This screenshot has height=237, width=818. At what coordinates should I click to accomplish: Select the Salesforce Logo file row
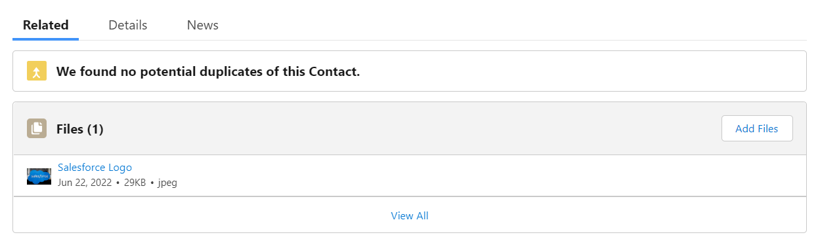[x=410, y=175]
